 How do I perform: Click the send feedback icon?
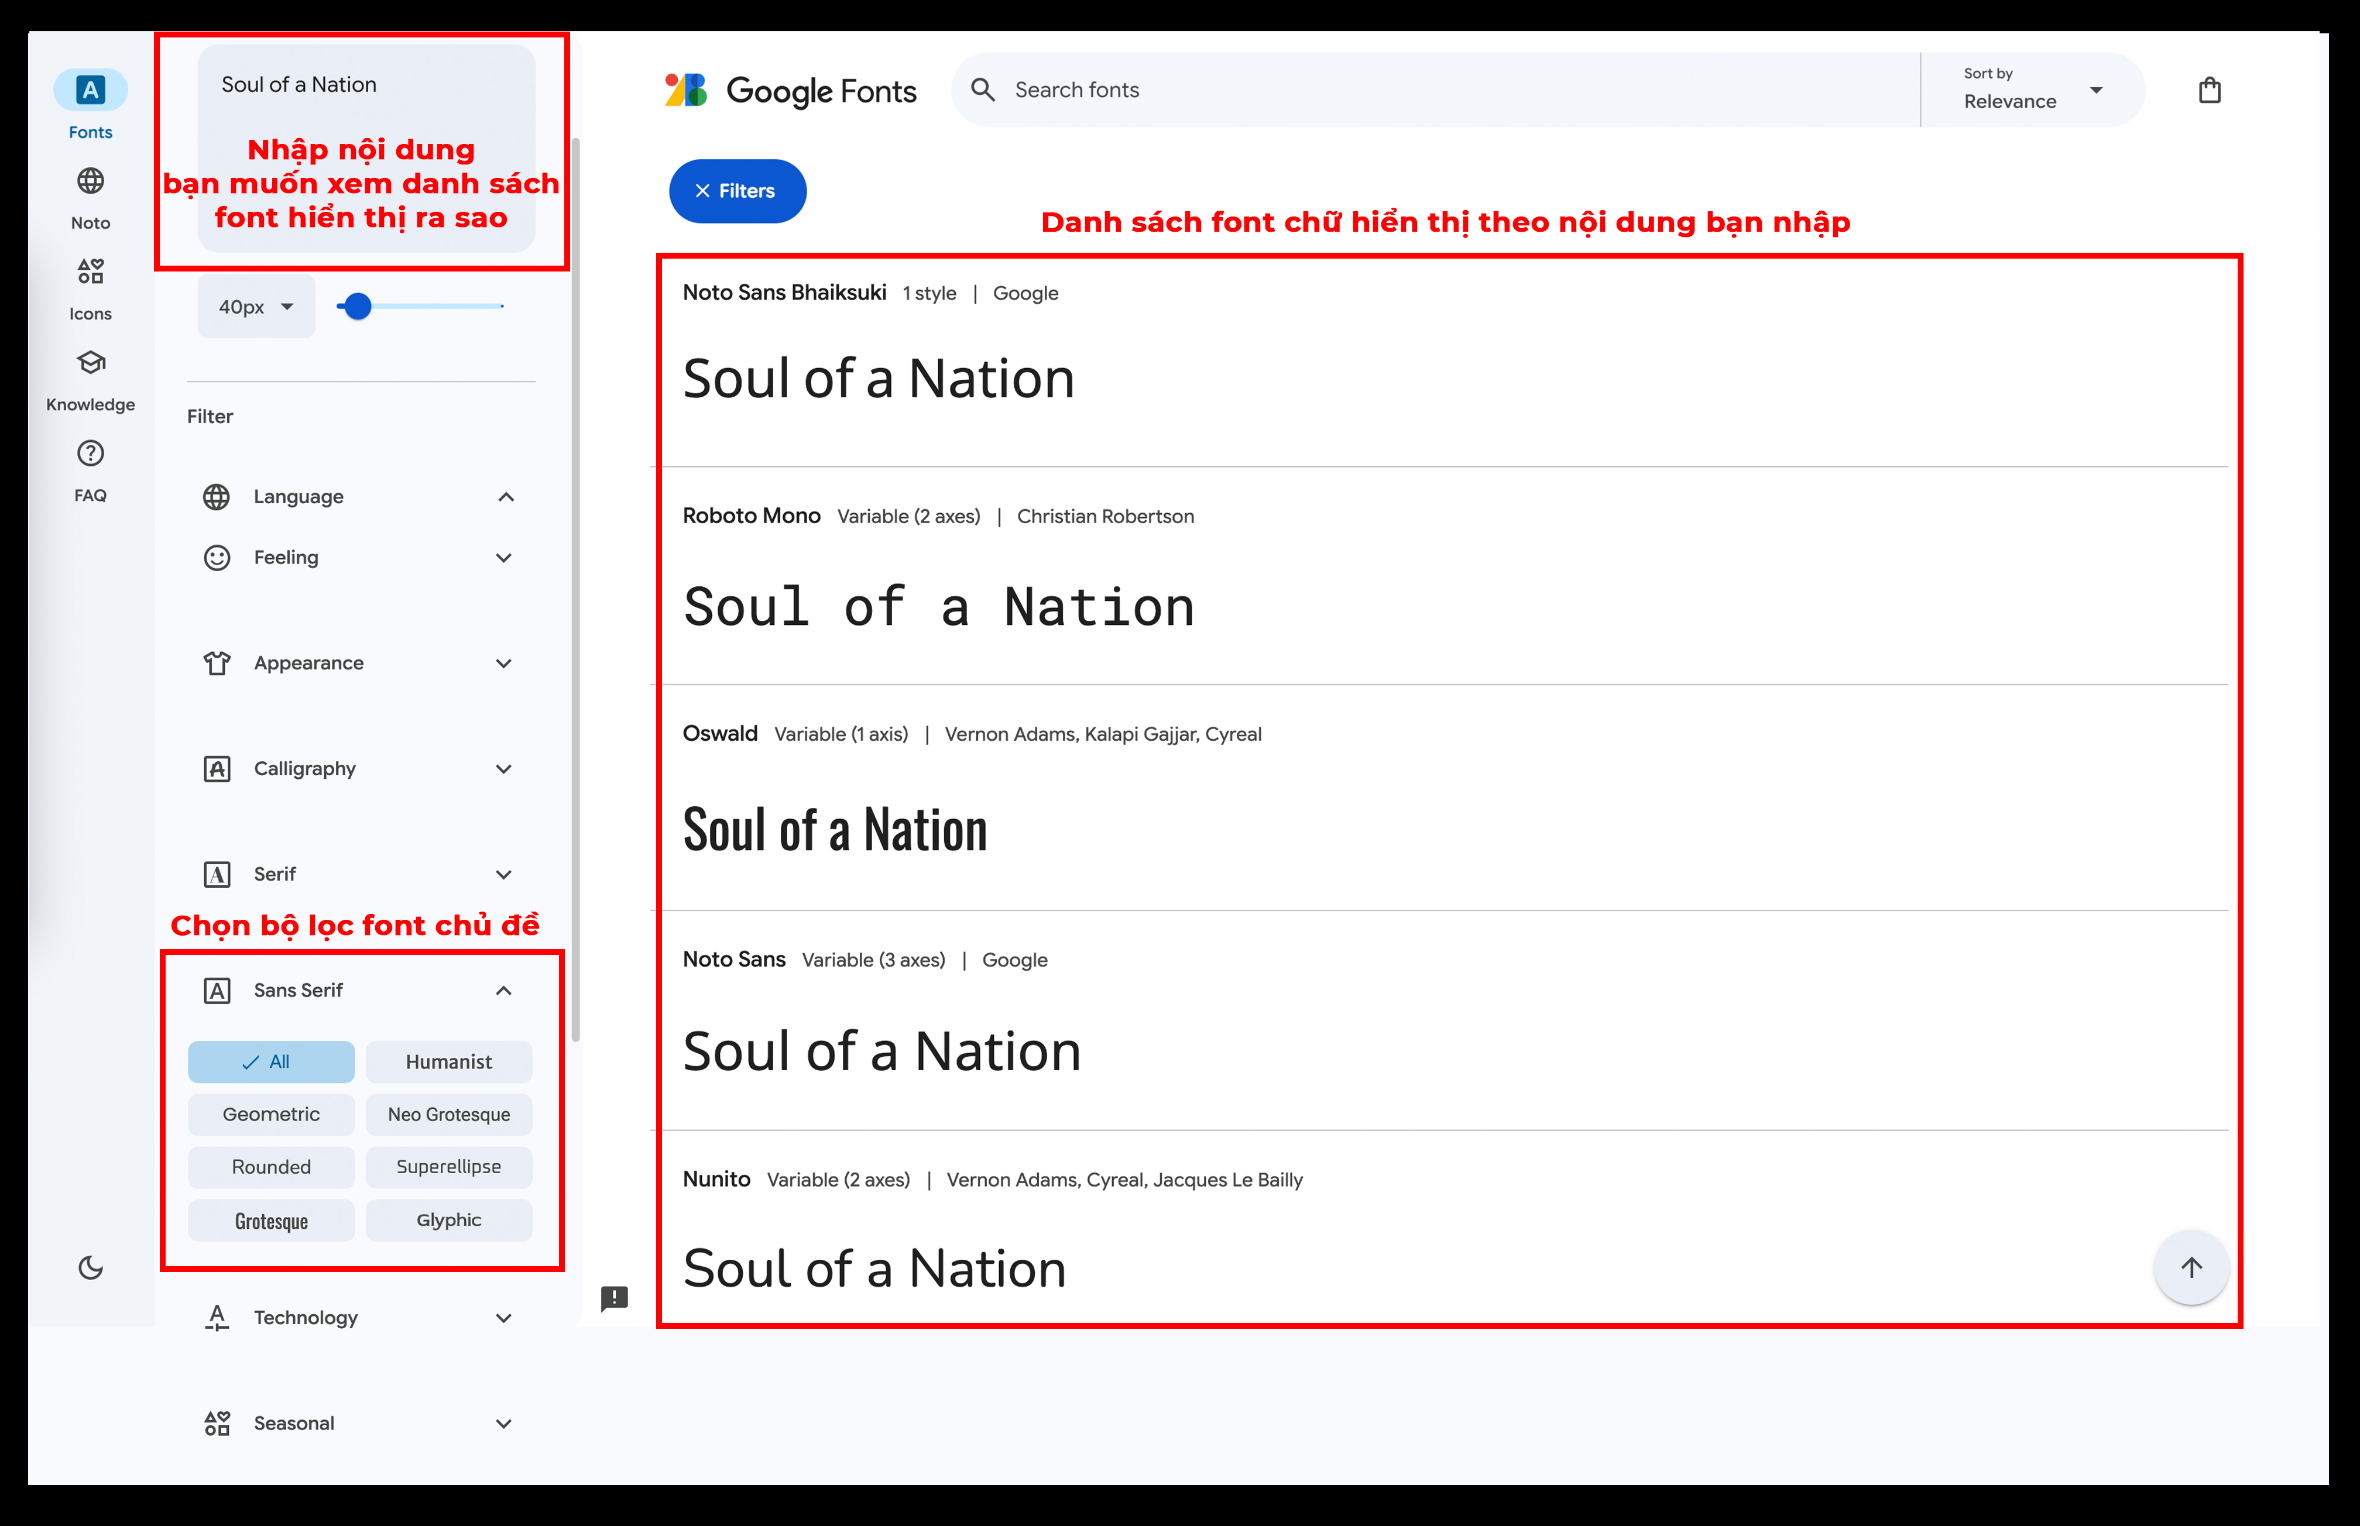[x=615, y=1298]
